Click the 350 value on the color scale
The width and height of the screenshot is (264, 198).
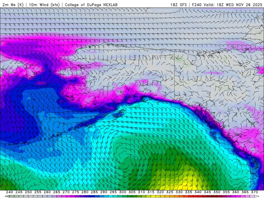217,192
